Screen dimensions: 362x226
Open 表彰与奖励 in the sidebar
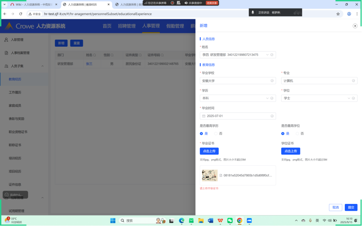(16, 119)
